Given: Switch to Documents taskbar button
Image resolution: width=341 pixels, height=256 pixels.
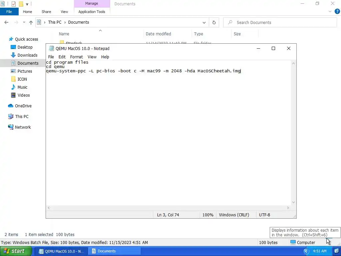Looking at the screenshot, I should tap(114, 251).
